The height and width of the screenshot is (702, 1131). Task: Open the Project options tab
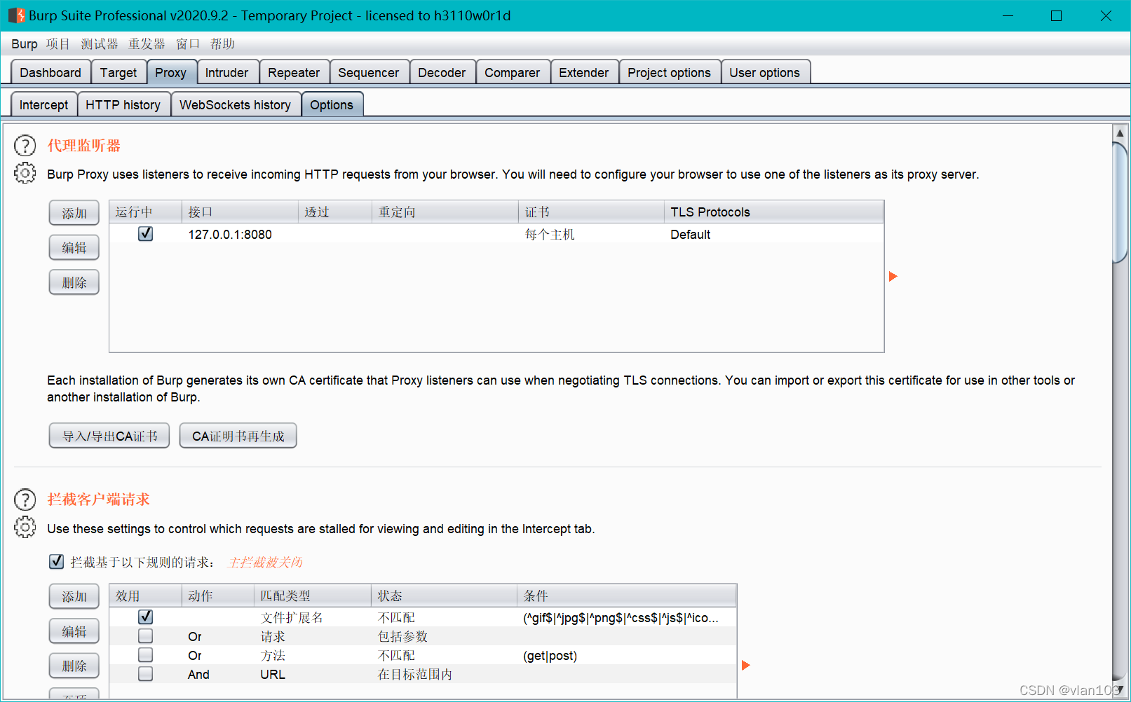[669, 73]
